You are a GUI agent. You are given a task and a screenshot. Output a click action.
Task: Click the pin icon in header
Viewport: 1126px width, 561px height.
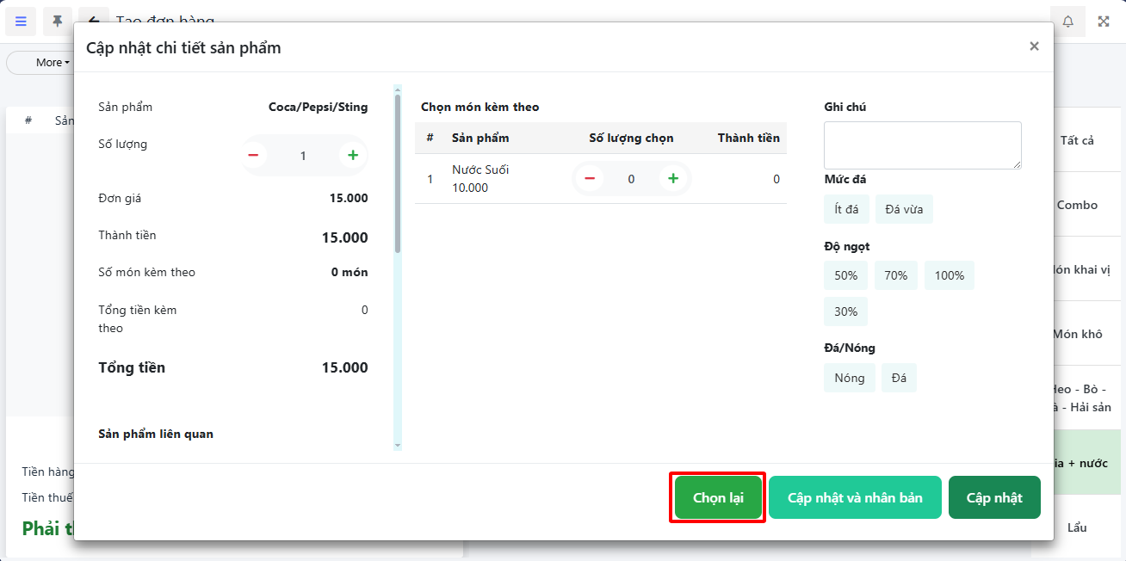click(57, 22)
